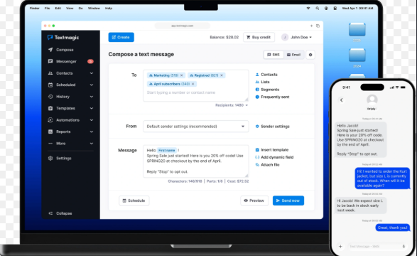Expand the Automations sidebar chevron

point(92,120)
